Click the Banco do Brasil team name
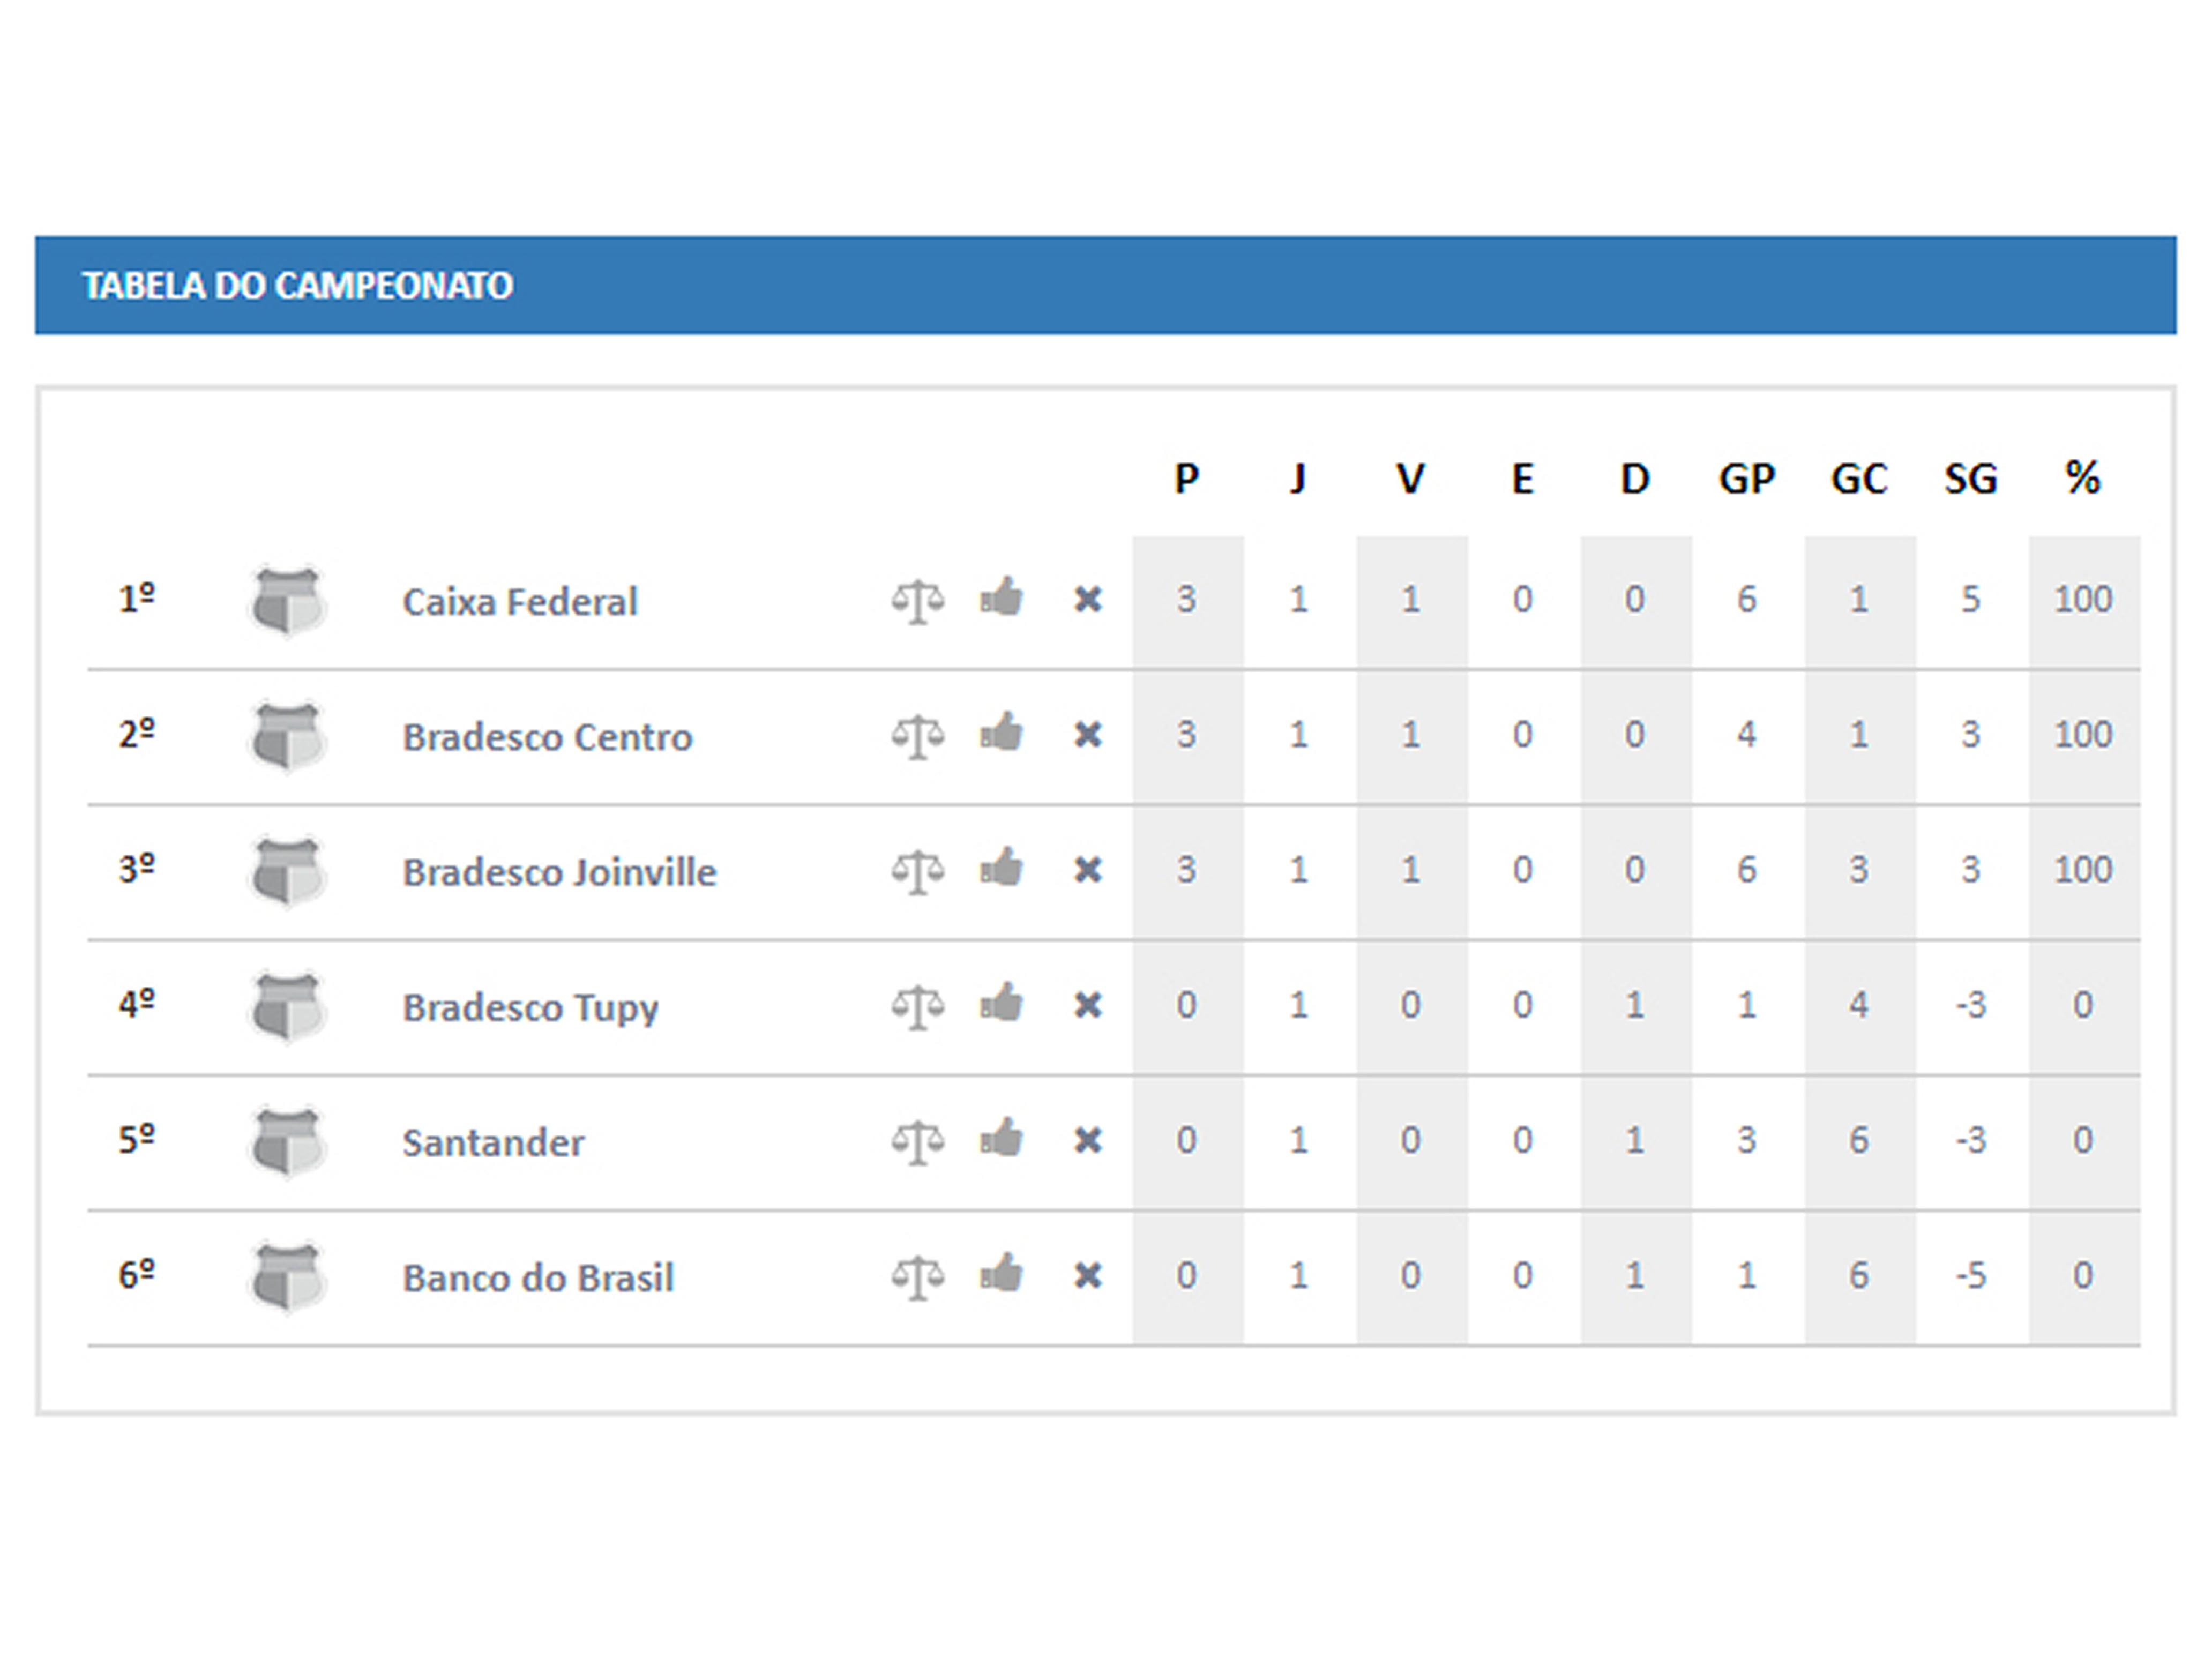 point(538,1278)
